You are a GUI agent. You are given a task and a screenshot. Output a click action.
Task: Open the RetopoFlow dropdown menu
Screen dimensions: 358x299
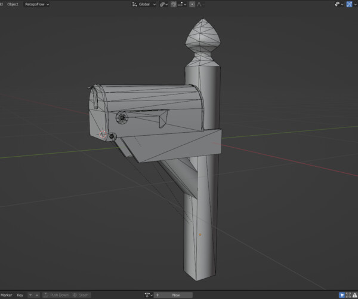coord(36,4)
